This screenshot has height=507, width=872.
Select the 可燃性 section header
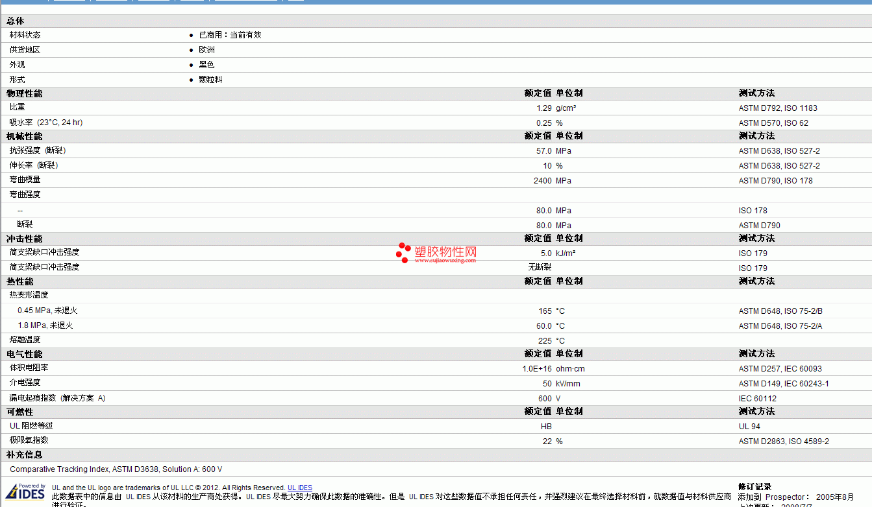coord(20,412)
